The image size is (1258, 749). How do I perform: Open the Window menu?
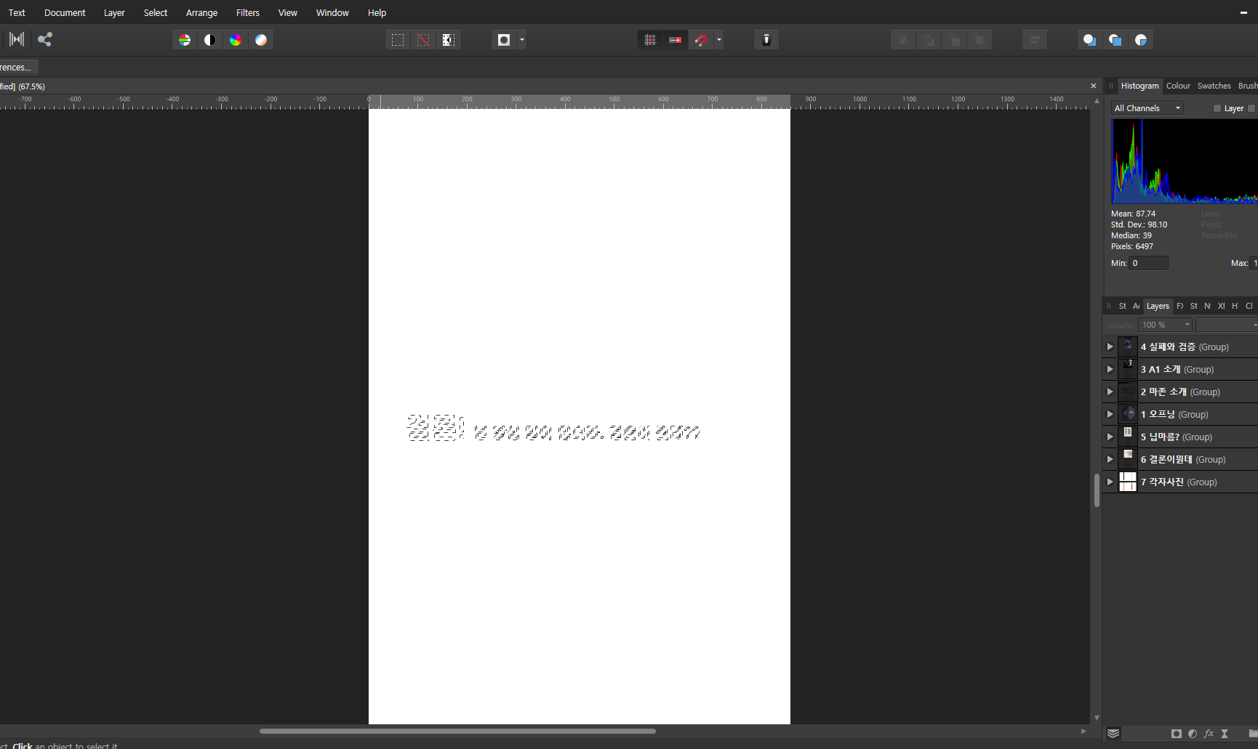click(332, 13)
